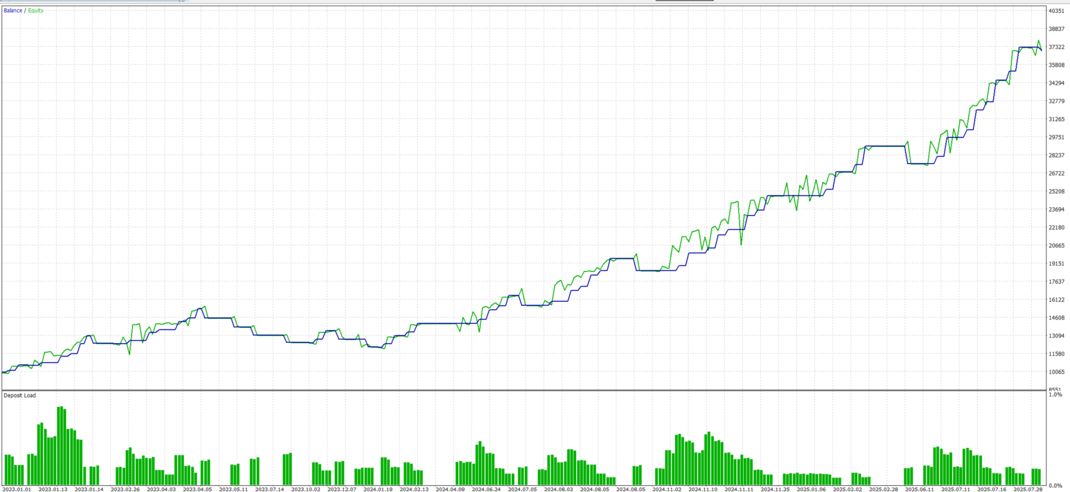The width and height of the screenshot is (1070, 492).
Task: Click the 22180 axis label
Action: (1056, 227)
